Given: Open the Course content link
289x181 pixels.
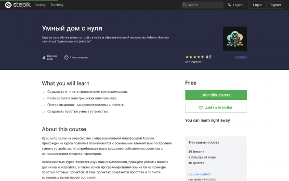Looking at the screenshot, I should pyautogui.click(x=199, y=174).
